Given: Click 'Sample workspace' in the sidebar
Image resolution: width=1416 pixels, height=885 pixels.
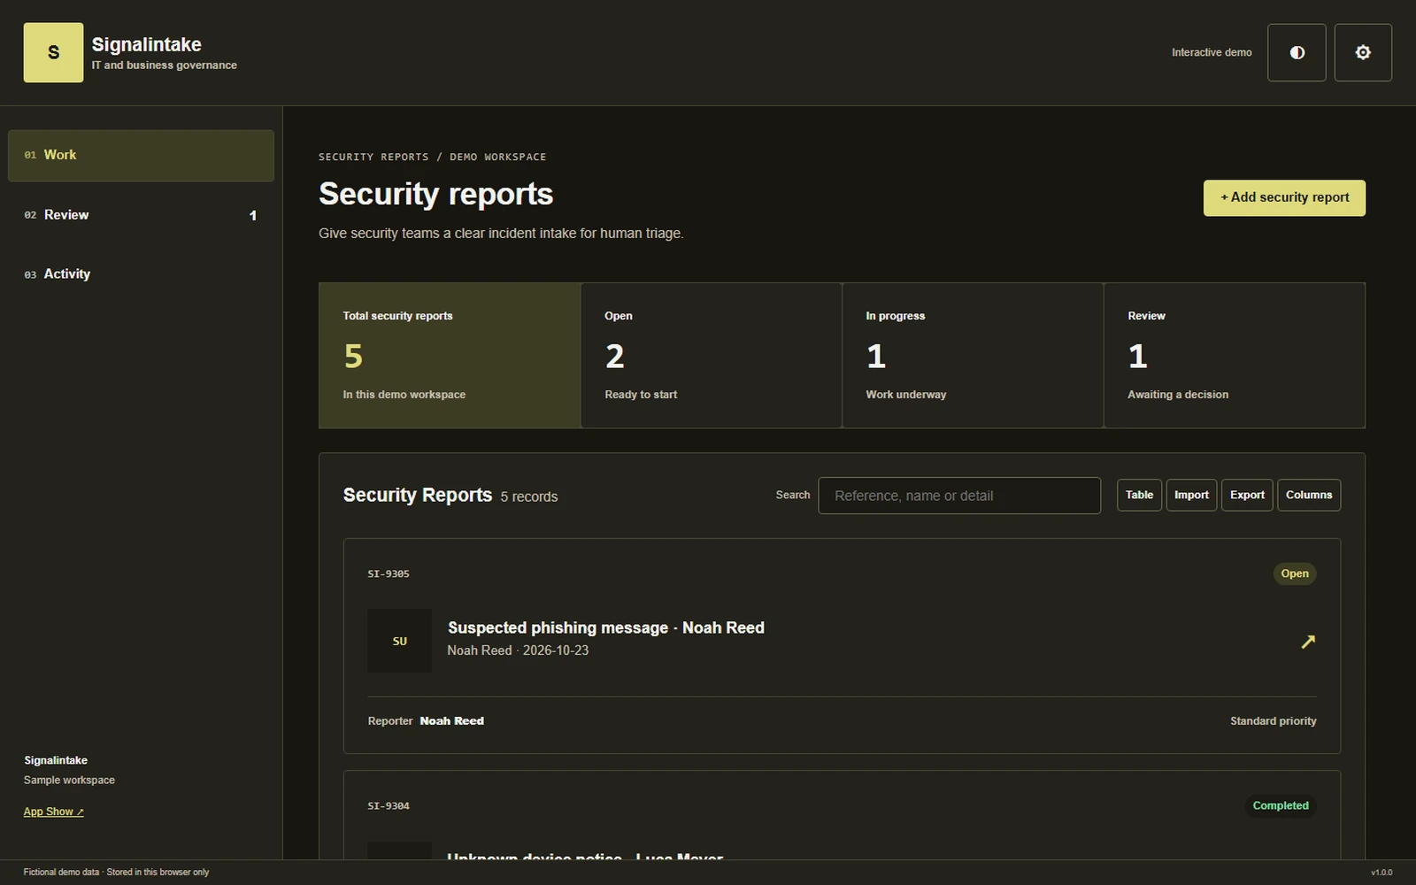Looking at the screenshot, I should [x=69, y=780].
